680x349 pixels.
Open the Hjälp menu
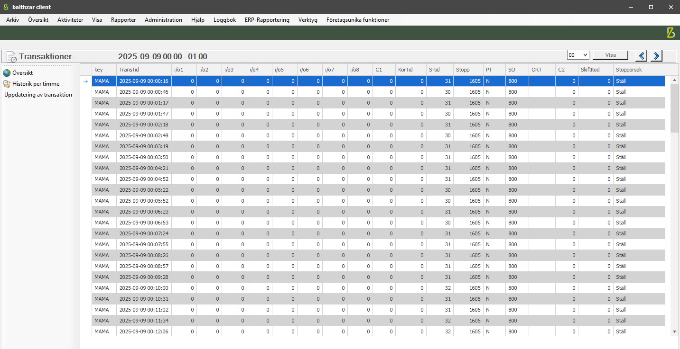(197, 20)
